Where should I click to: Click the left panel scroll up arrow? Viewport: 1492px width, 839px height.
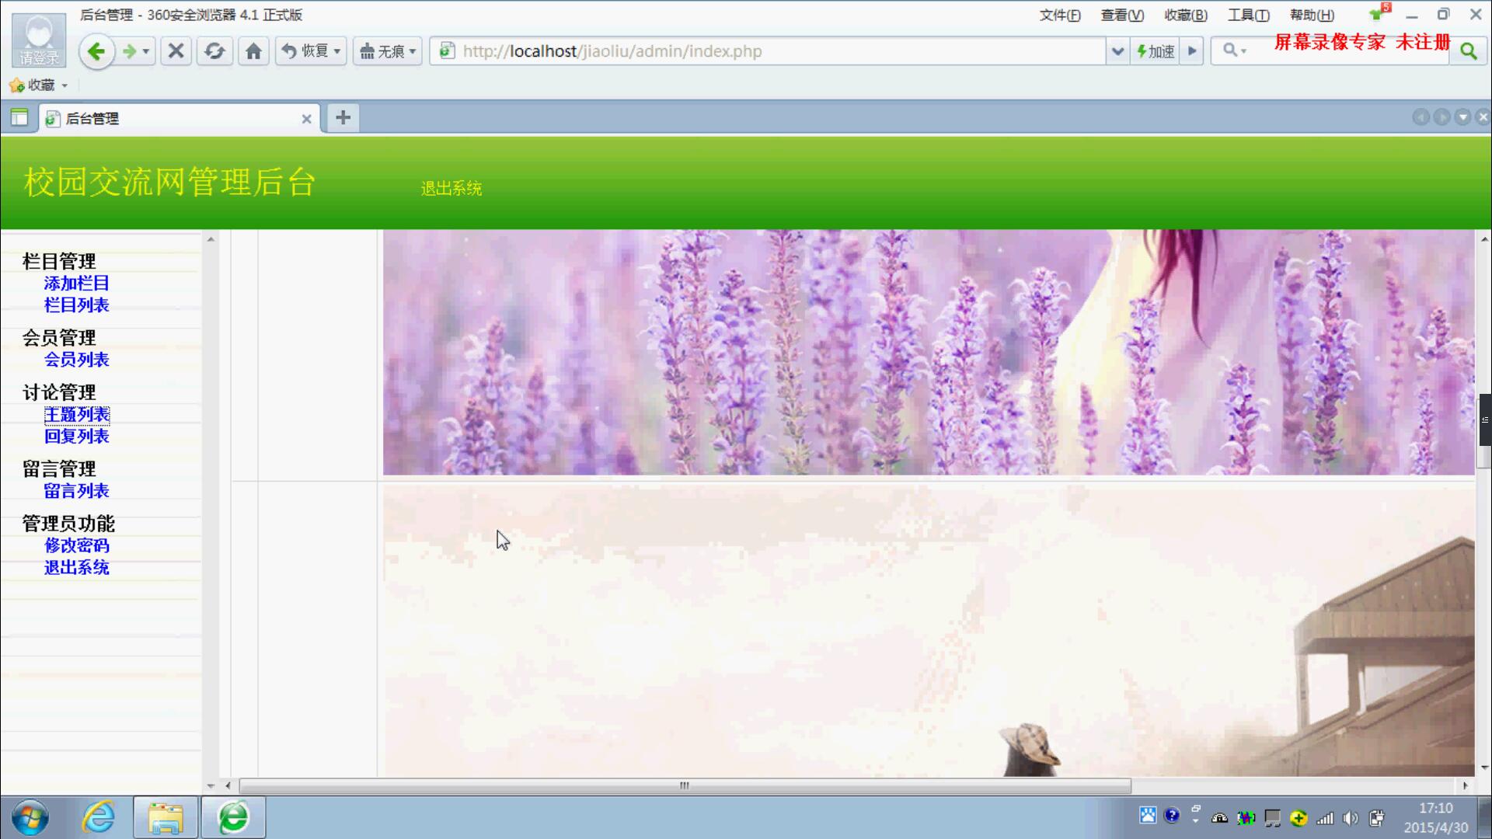(x=211, y=239)
